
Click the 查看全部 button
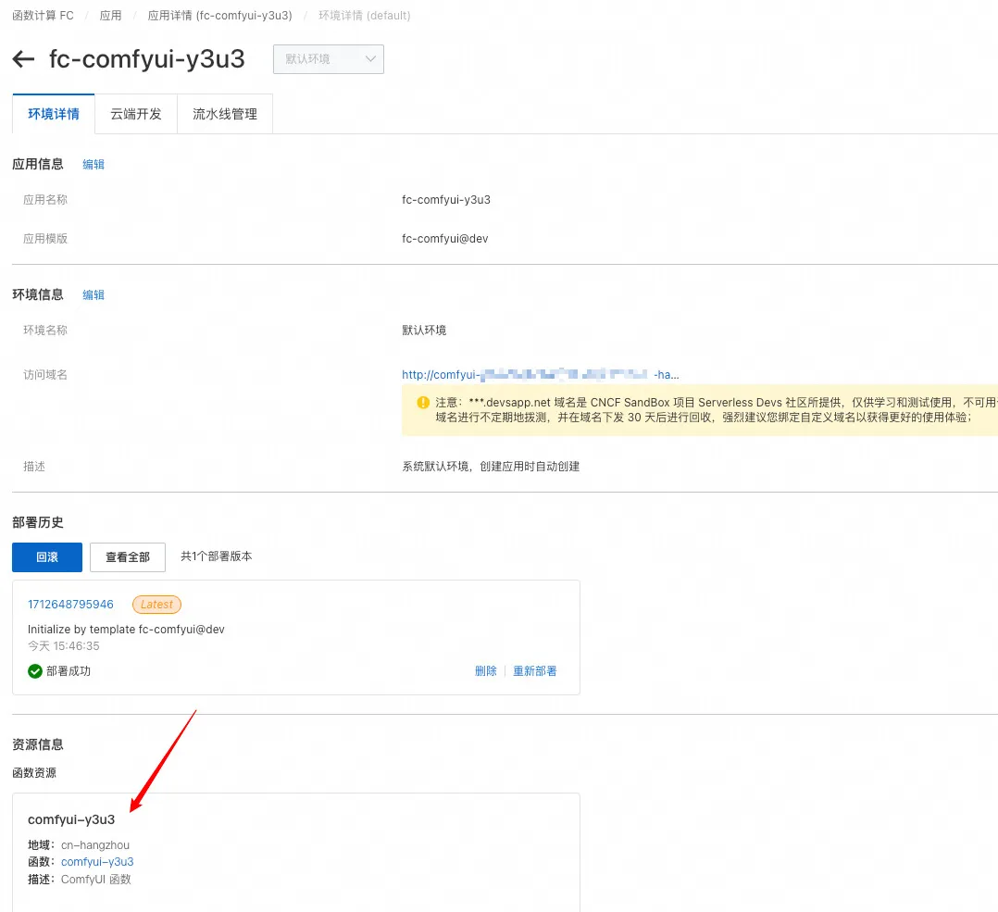pos(128,556)
